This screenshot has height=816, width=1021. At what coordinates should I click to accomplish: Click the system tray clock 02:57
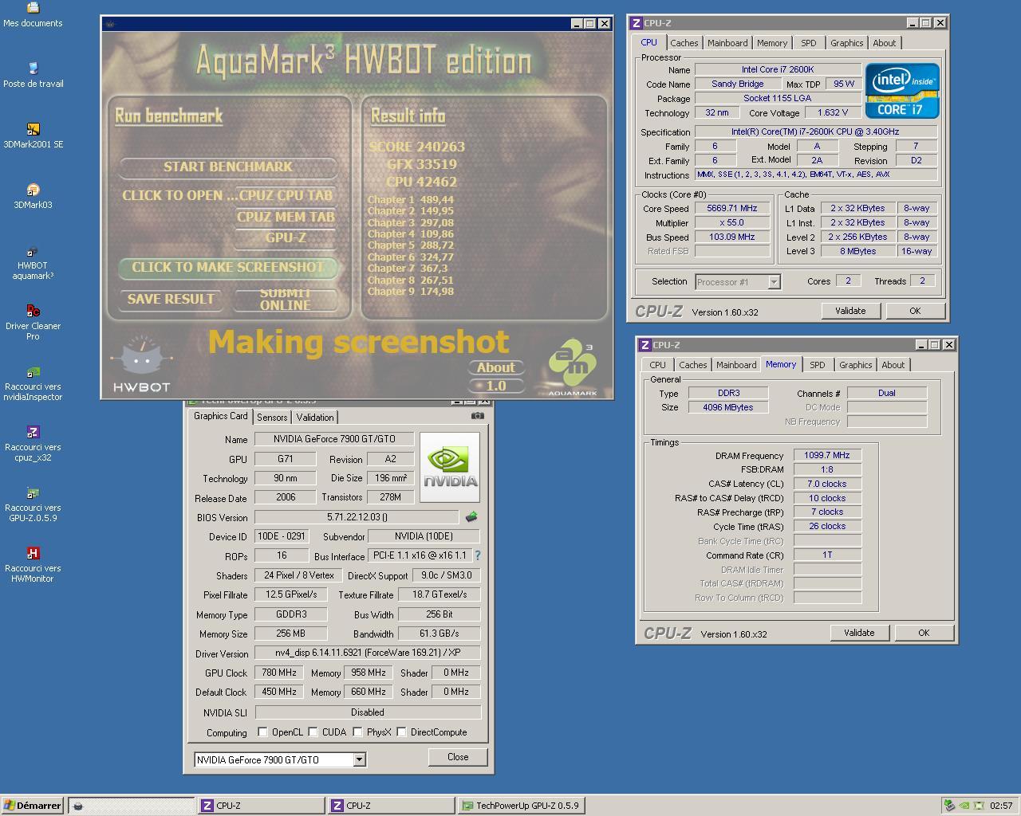click(x=1001, y=806)
